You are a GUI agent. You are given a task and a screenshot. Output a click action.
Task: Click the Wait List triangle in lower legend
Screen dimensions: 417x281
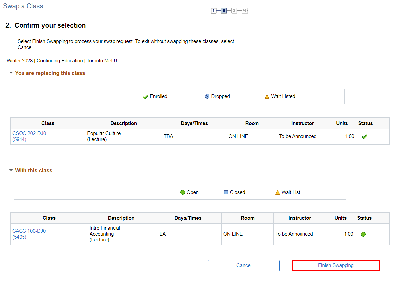pyautogui.click(x=278, y=192)
